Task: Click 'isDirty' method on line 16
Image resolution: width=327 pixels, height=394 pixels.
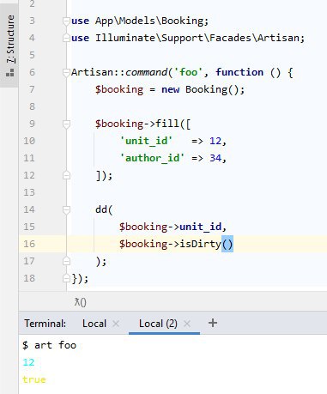Action: [200, 244]
